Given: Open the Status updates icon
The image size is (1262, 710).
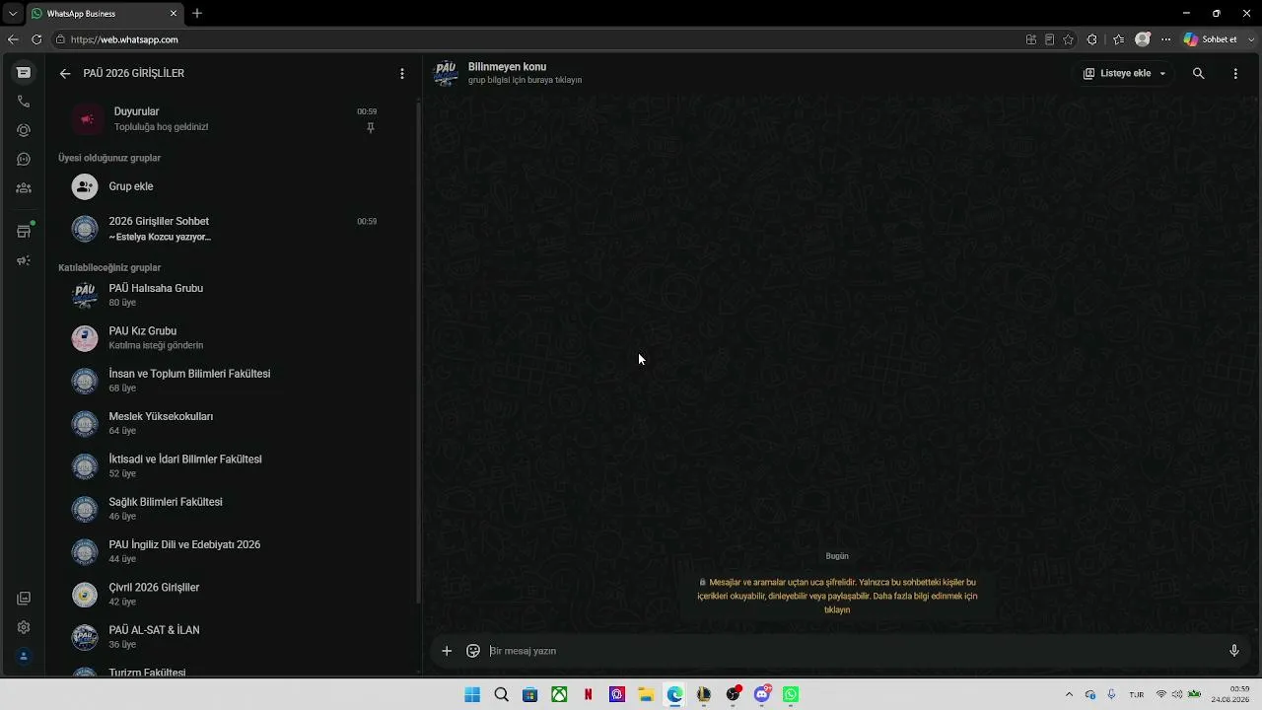Looking at the screenshot, I should [24, 130].
